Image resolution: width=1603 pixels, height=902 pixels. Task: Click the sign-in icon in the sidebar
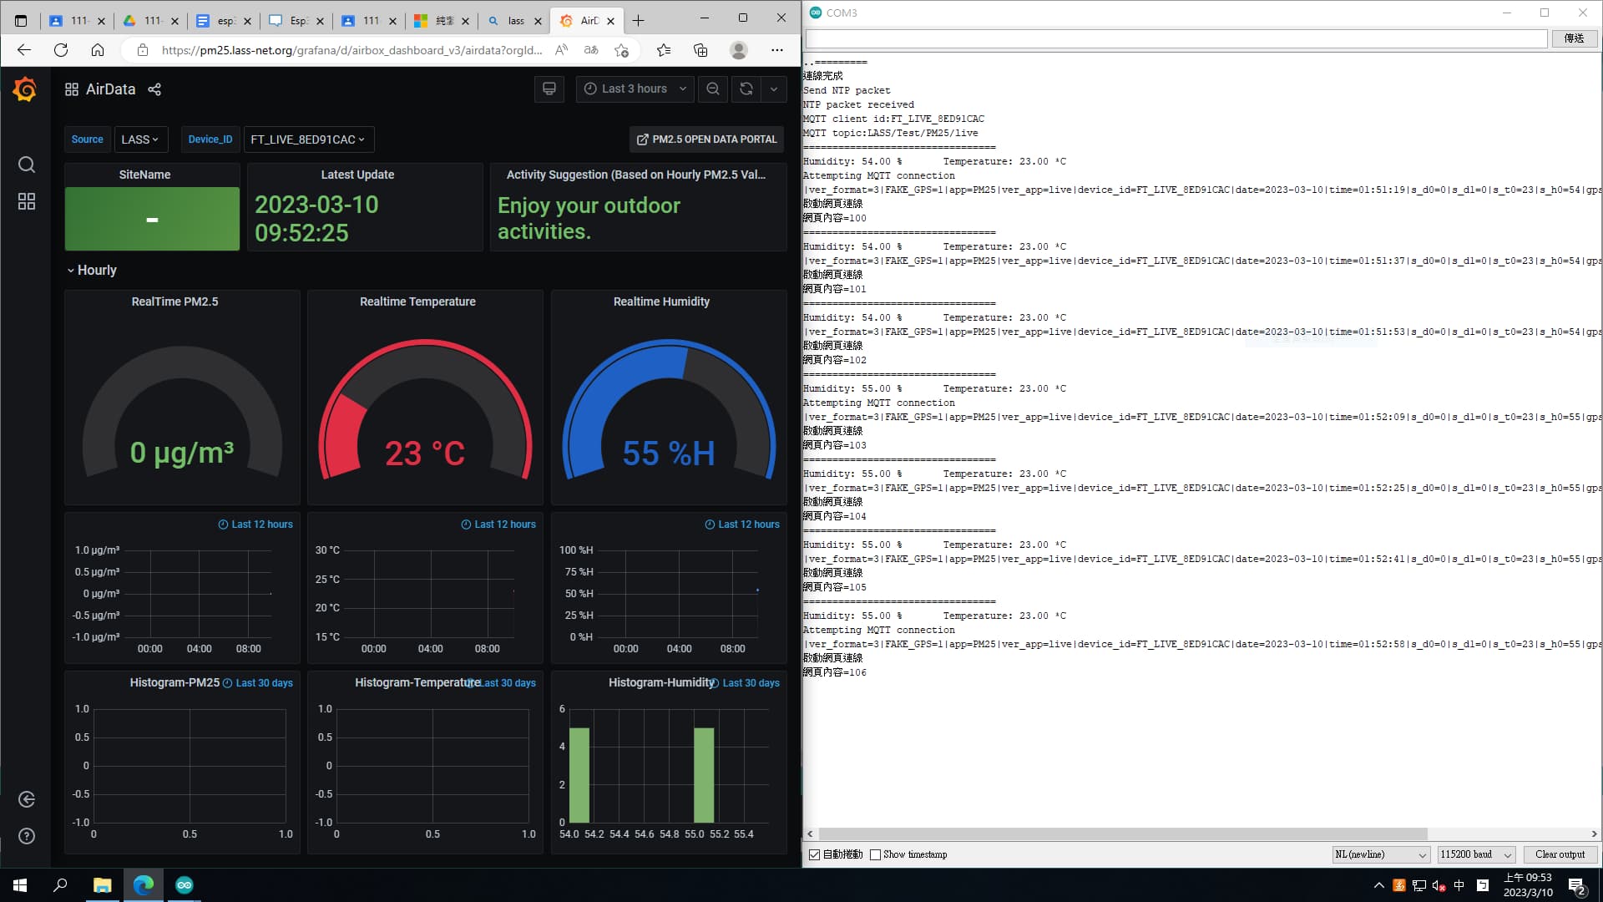coord(27,799)
